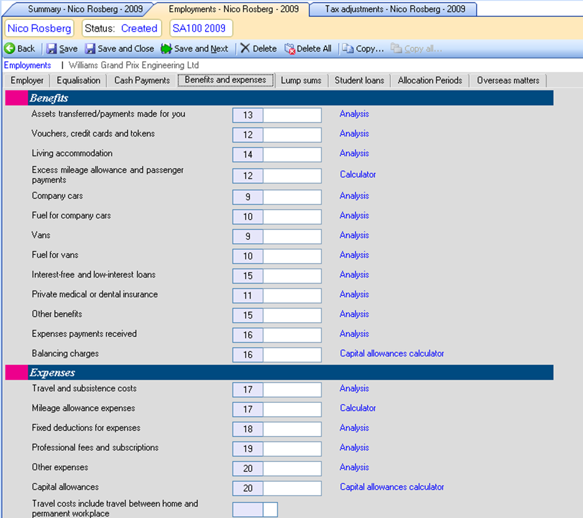
Task: Click the Other expenses input field
Action: pos(292,469)
